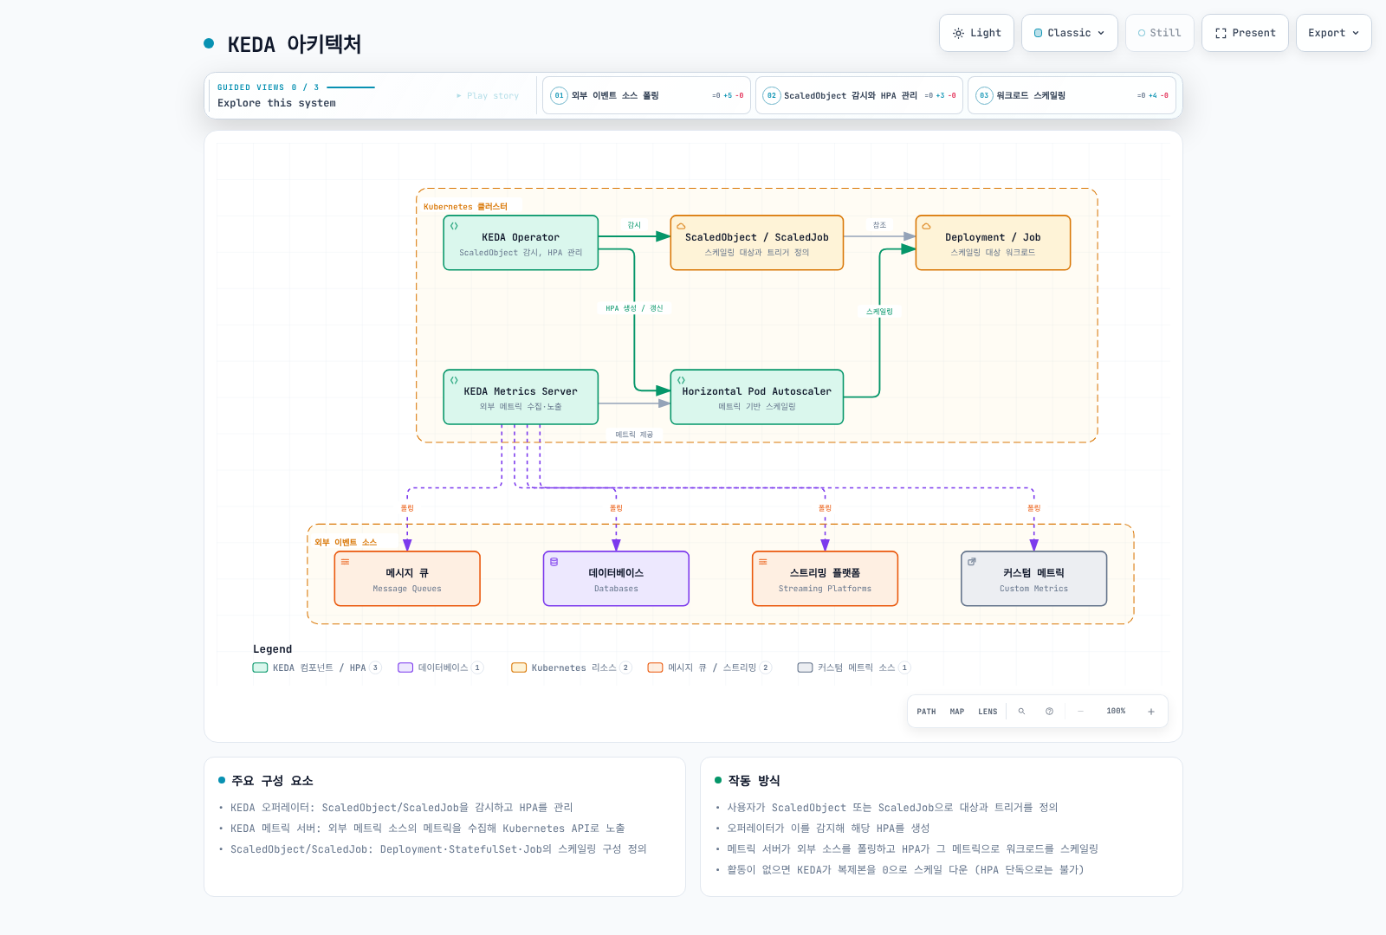Click the 참조 edge label

879,225
